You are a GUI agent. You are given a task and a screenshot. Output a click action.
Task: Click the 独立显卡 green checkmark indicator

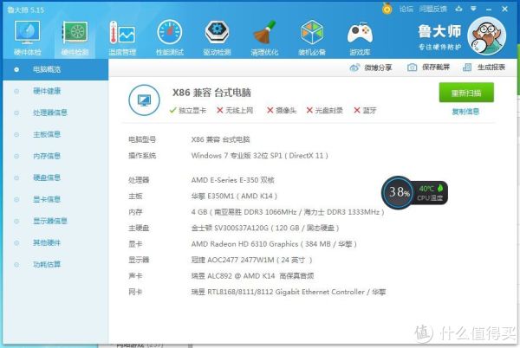tap(172, 110)
